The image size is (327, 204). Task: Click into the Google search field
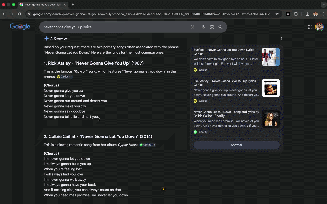(x=115, y=27)
